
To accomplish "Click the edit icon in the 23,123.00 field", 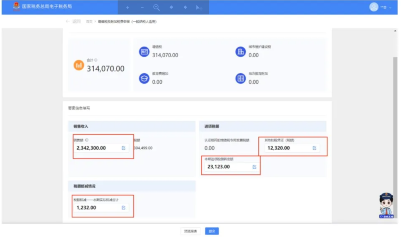I will click(x=254, y=167).
